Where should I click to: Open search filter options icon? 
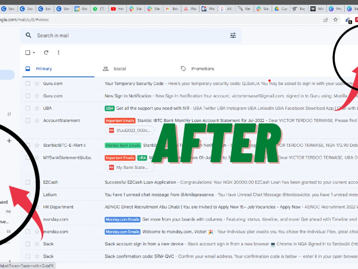[x=233, y=35]
